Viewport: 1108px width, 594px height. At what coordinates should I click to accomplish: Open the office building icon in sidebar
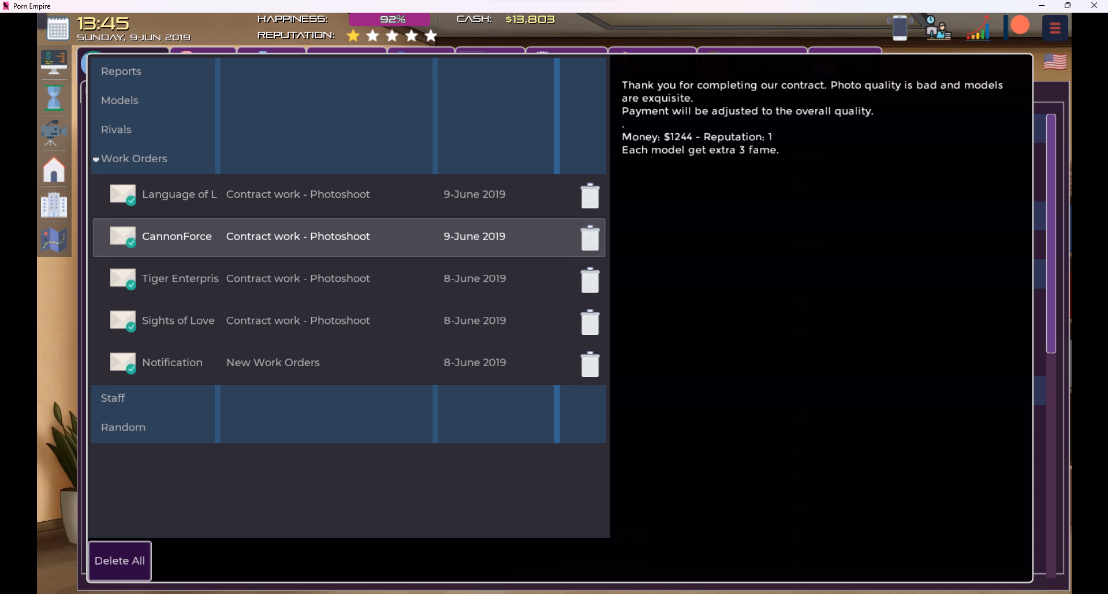[x=54, y=204]
